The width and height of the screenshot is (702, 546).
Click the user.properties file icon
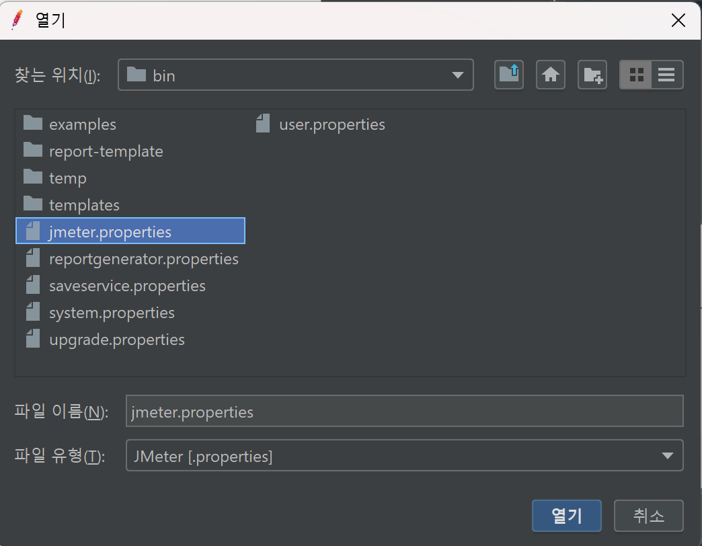coord(263,123)
